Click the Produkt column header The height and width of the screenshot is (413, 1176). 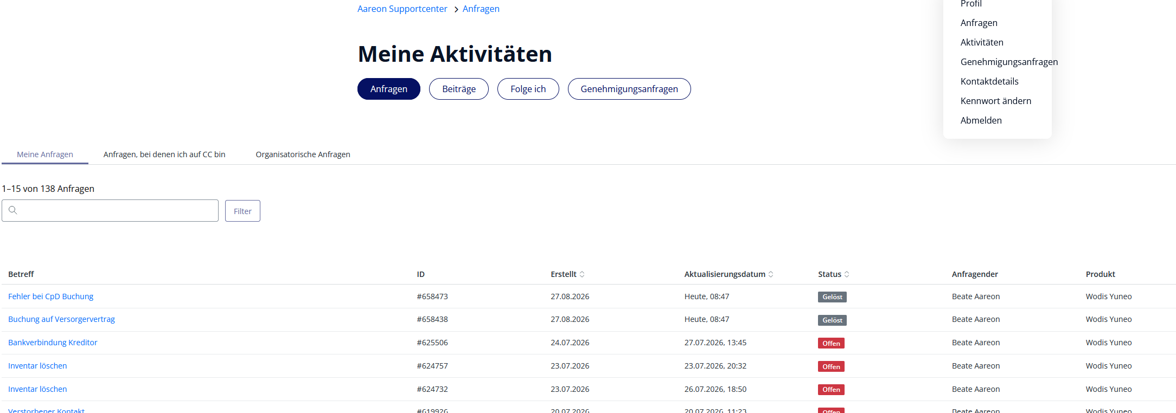[x=1100, y=274]
